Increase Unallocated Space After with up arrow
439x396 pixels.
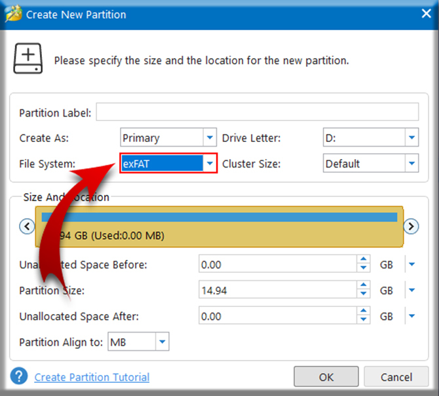coord(364,311)
